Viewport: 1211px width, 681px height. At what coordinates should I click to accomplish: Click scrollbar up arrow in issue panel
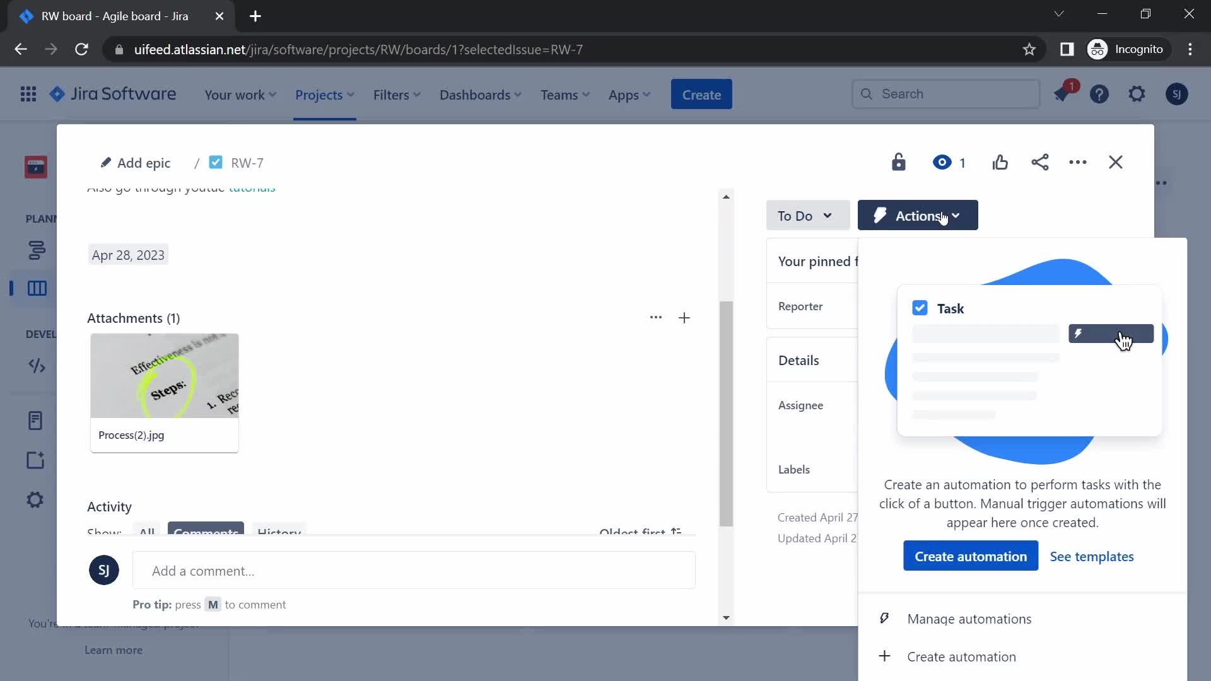[x=726, y=197]
